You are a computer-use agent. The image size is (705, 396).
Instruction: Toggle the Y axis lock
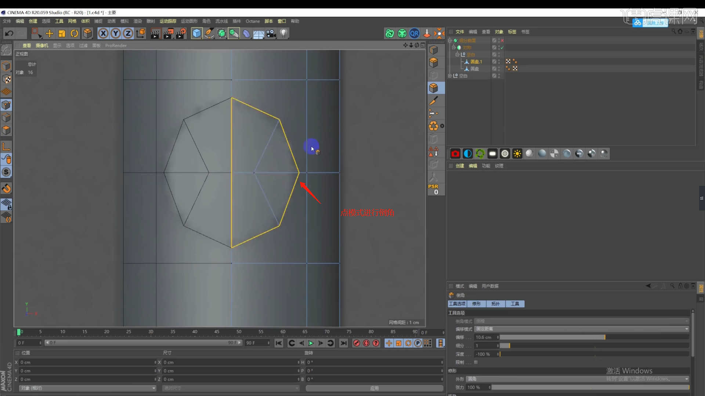click(116, 34)
